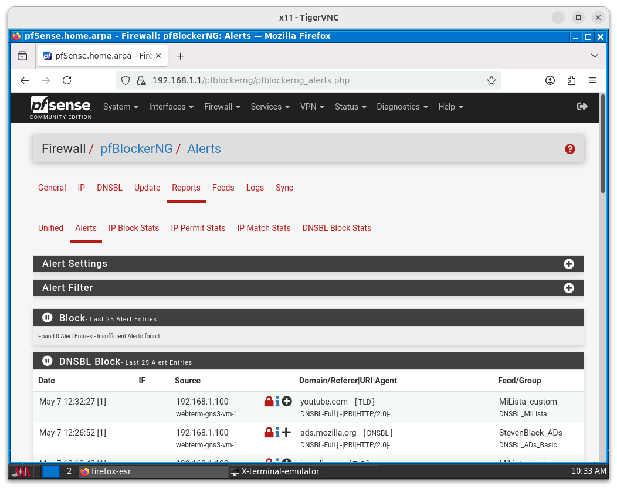List all tabs dropdown arrow

click(x=595, y=56)
